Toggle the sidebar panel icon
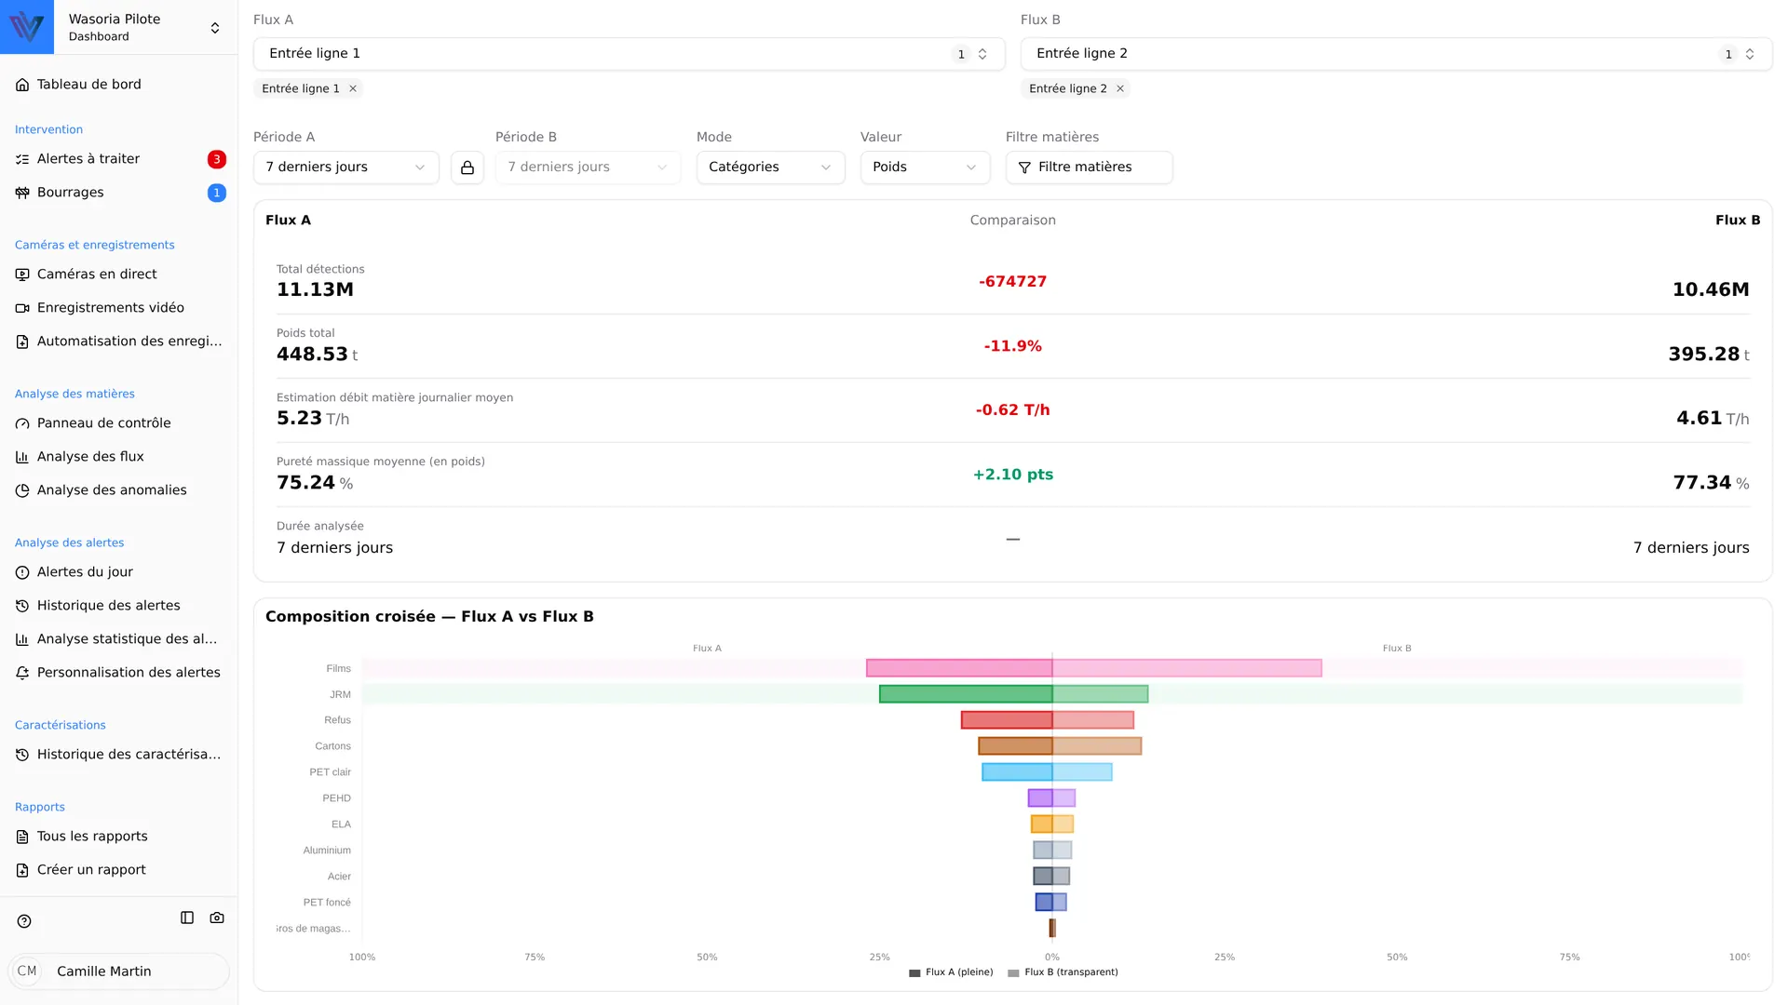 (187, 918)
